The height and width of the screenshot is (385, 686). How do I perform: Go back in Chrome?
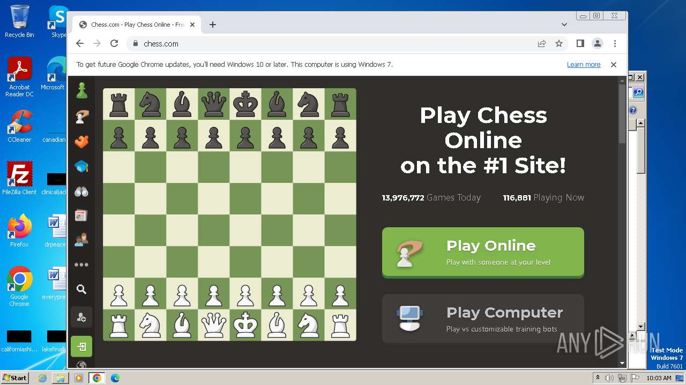click(x=80, y=44)
